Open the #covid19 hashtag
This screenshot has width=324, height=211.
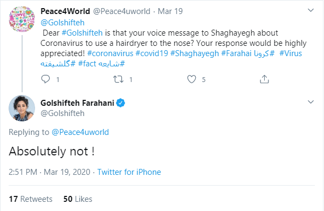tap(151, 53)
